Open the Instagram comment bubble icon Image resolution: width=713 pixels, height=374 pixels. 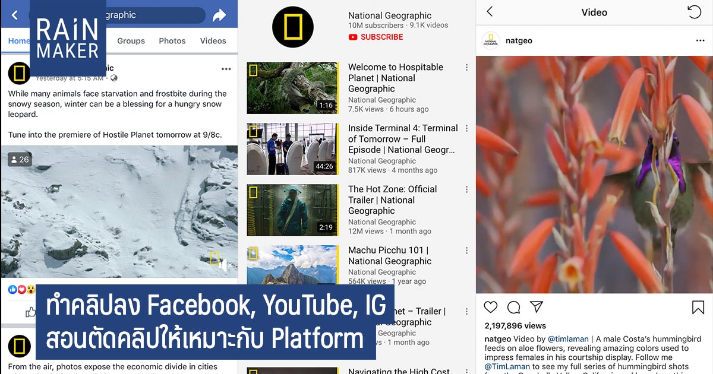coord(514,307)
